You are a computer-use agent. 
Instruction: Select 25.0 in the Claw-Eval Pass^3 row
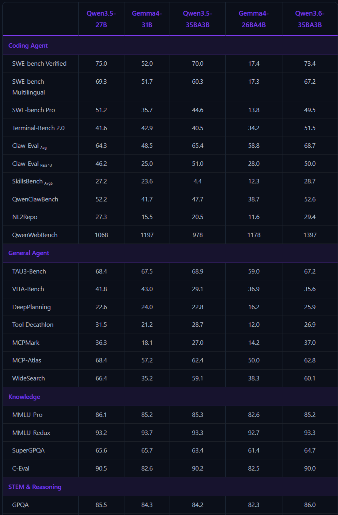pos(147,164)
